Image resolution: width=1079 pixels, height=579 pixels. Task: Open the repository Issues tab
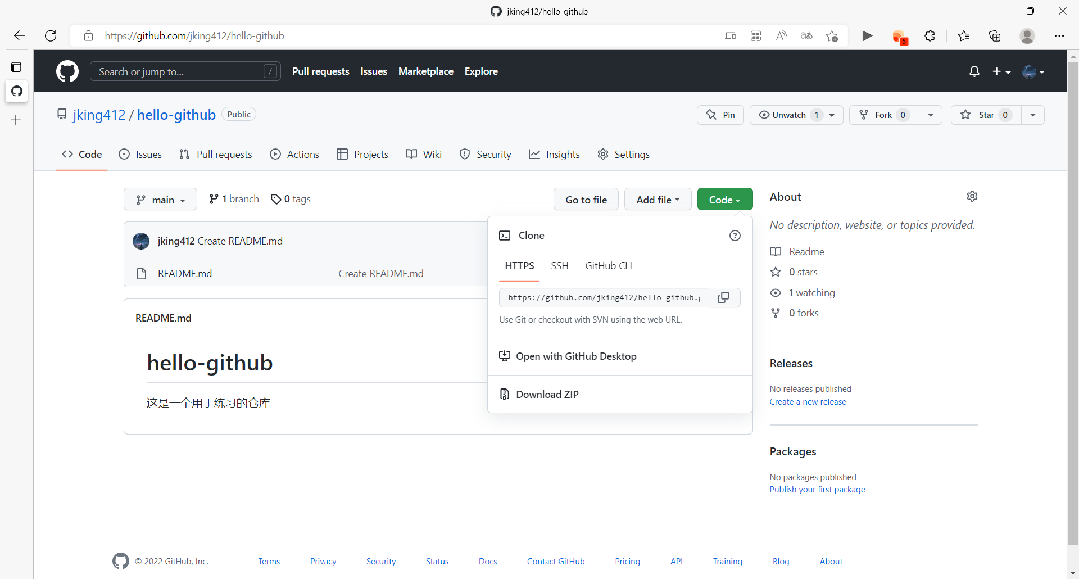tap(140, 155)
